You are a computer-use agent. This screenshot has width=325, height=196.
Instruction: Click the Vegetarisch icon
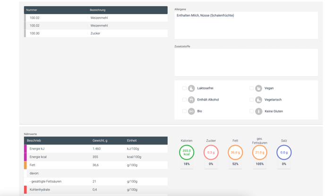click(x=259, y=100)
